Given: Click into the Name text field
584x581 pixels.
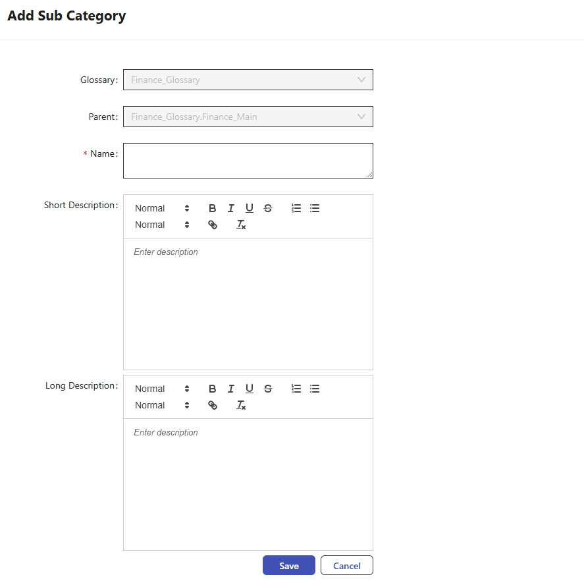Looking at the screenshot, I should (x=248, y=160).
